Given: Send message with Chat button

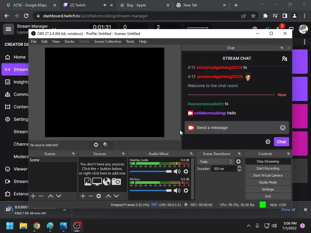Looking at the screenshot, I should pyautogui.click(x=282, y=142).
